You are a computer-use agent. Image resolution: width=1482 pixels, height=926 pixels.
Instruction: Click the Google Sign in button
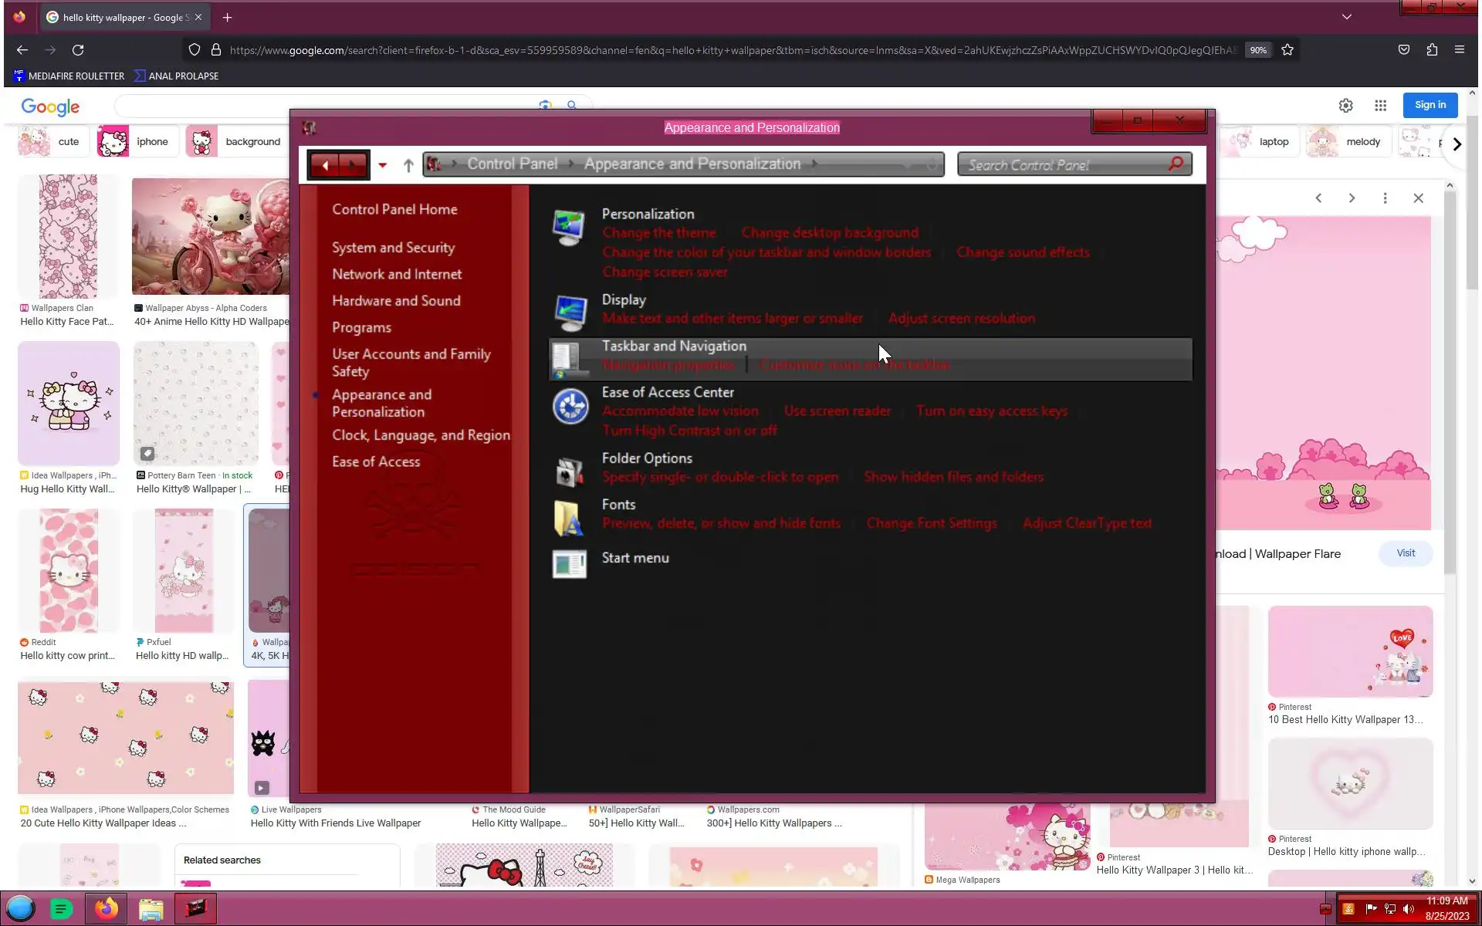coord(1430,105)
